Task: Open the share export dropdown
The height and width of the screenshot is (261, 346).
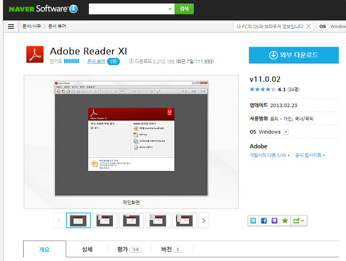Action: pos(299,221)
